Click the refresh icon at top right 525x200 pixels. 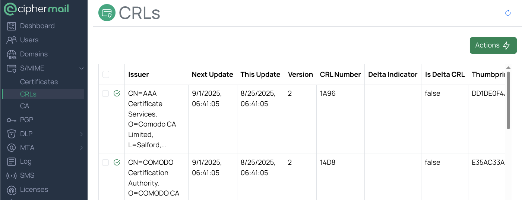[507, 13]
